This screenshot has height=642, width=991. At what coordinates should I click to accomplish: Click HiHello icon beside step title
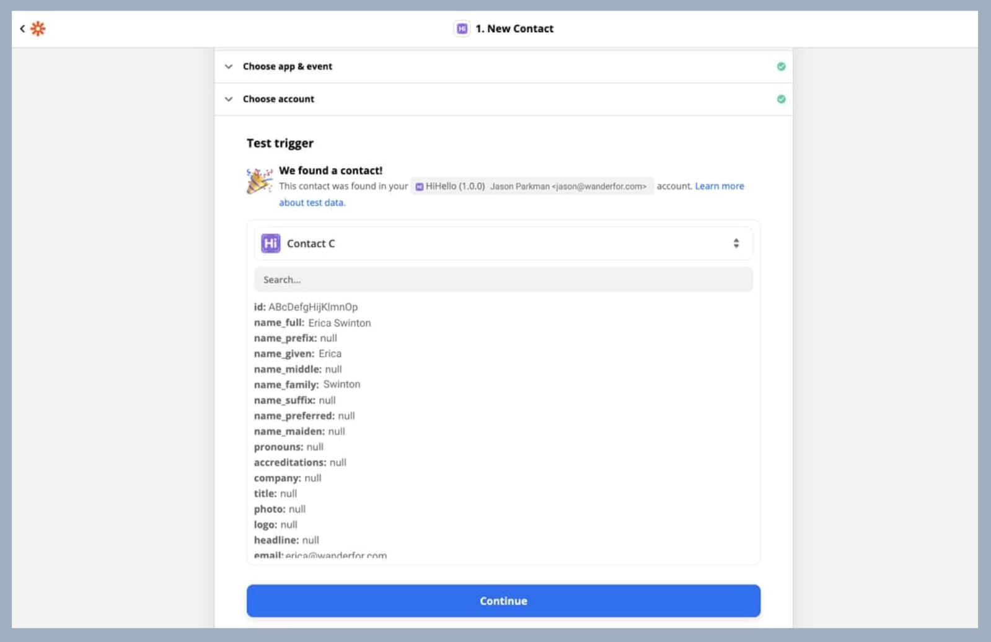tap(462, 29)
